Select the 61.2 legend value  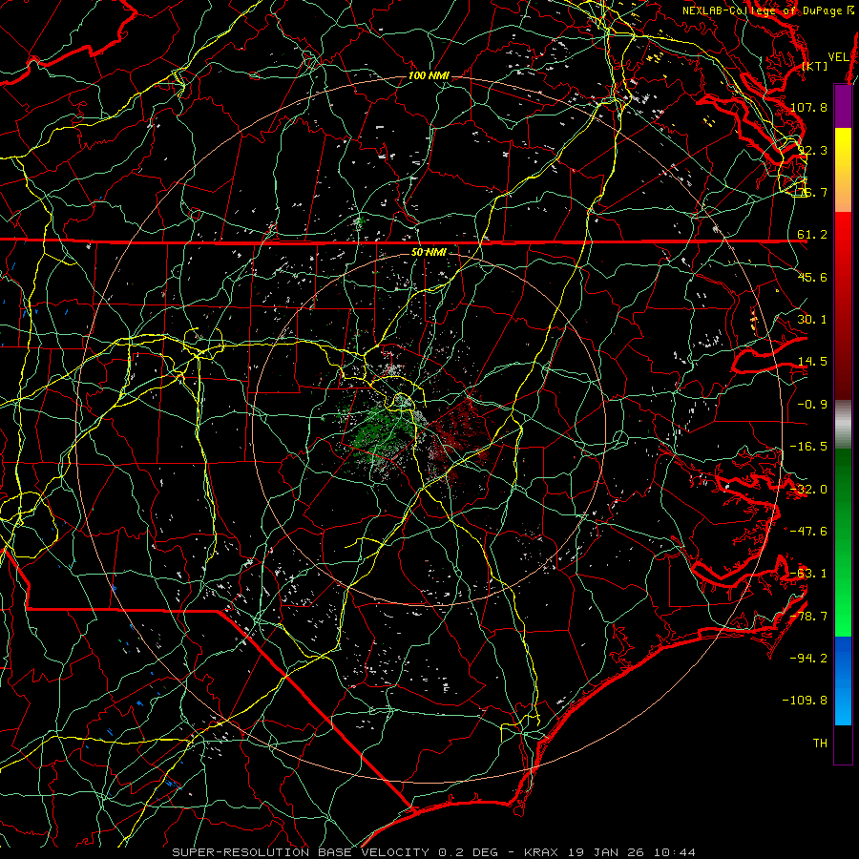coord(812,235)
